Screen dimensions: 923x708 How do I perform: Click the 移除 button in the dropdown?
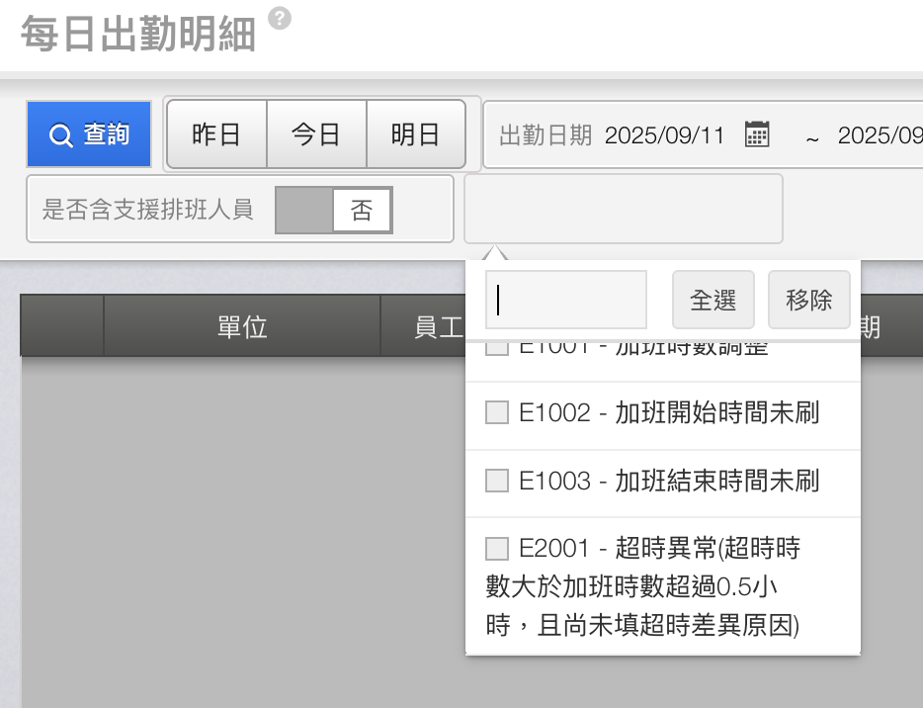point(808,300)
